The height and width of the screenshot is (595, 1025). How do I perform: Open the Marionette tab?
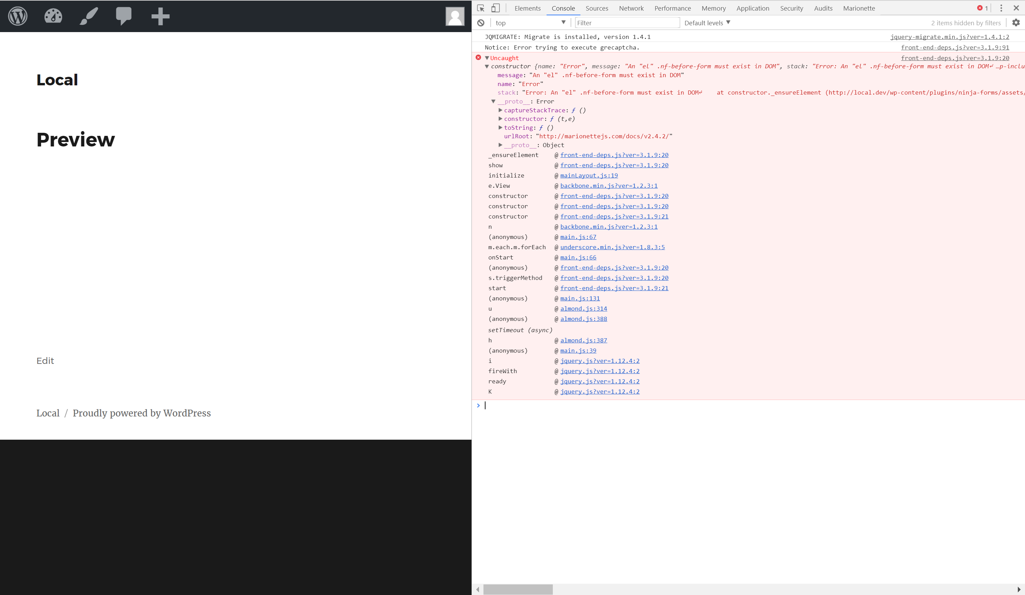[859, 8]
